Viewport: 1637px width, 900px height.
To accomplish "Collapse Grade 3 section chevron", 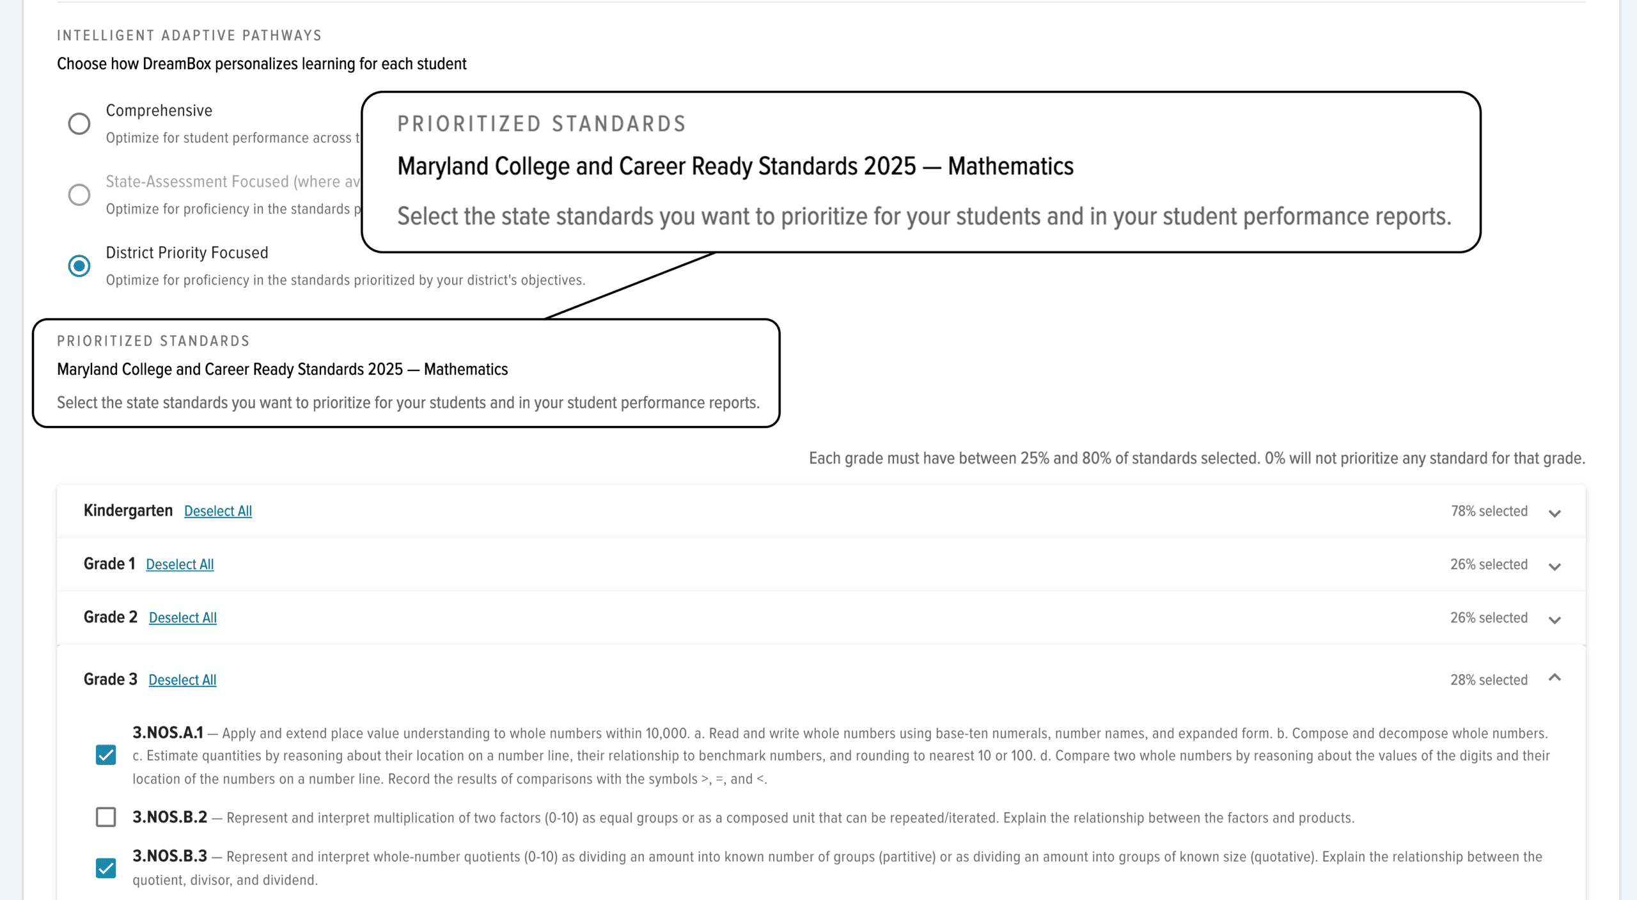I will (1555, 678).
